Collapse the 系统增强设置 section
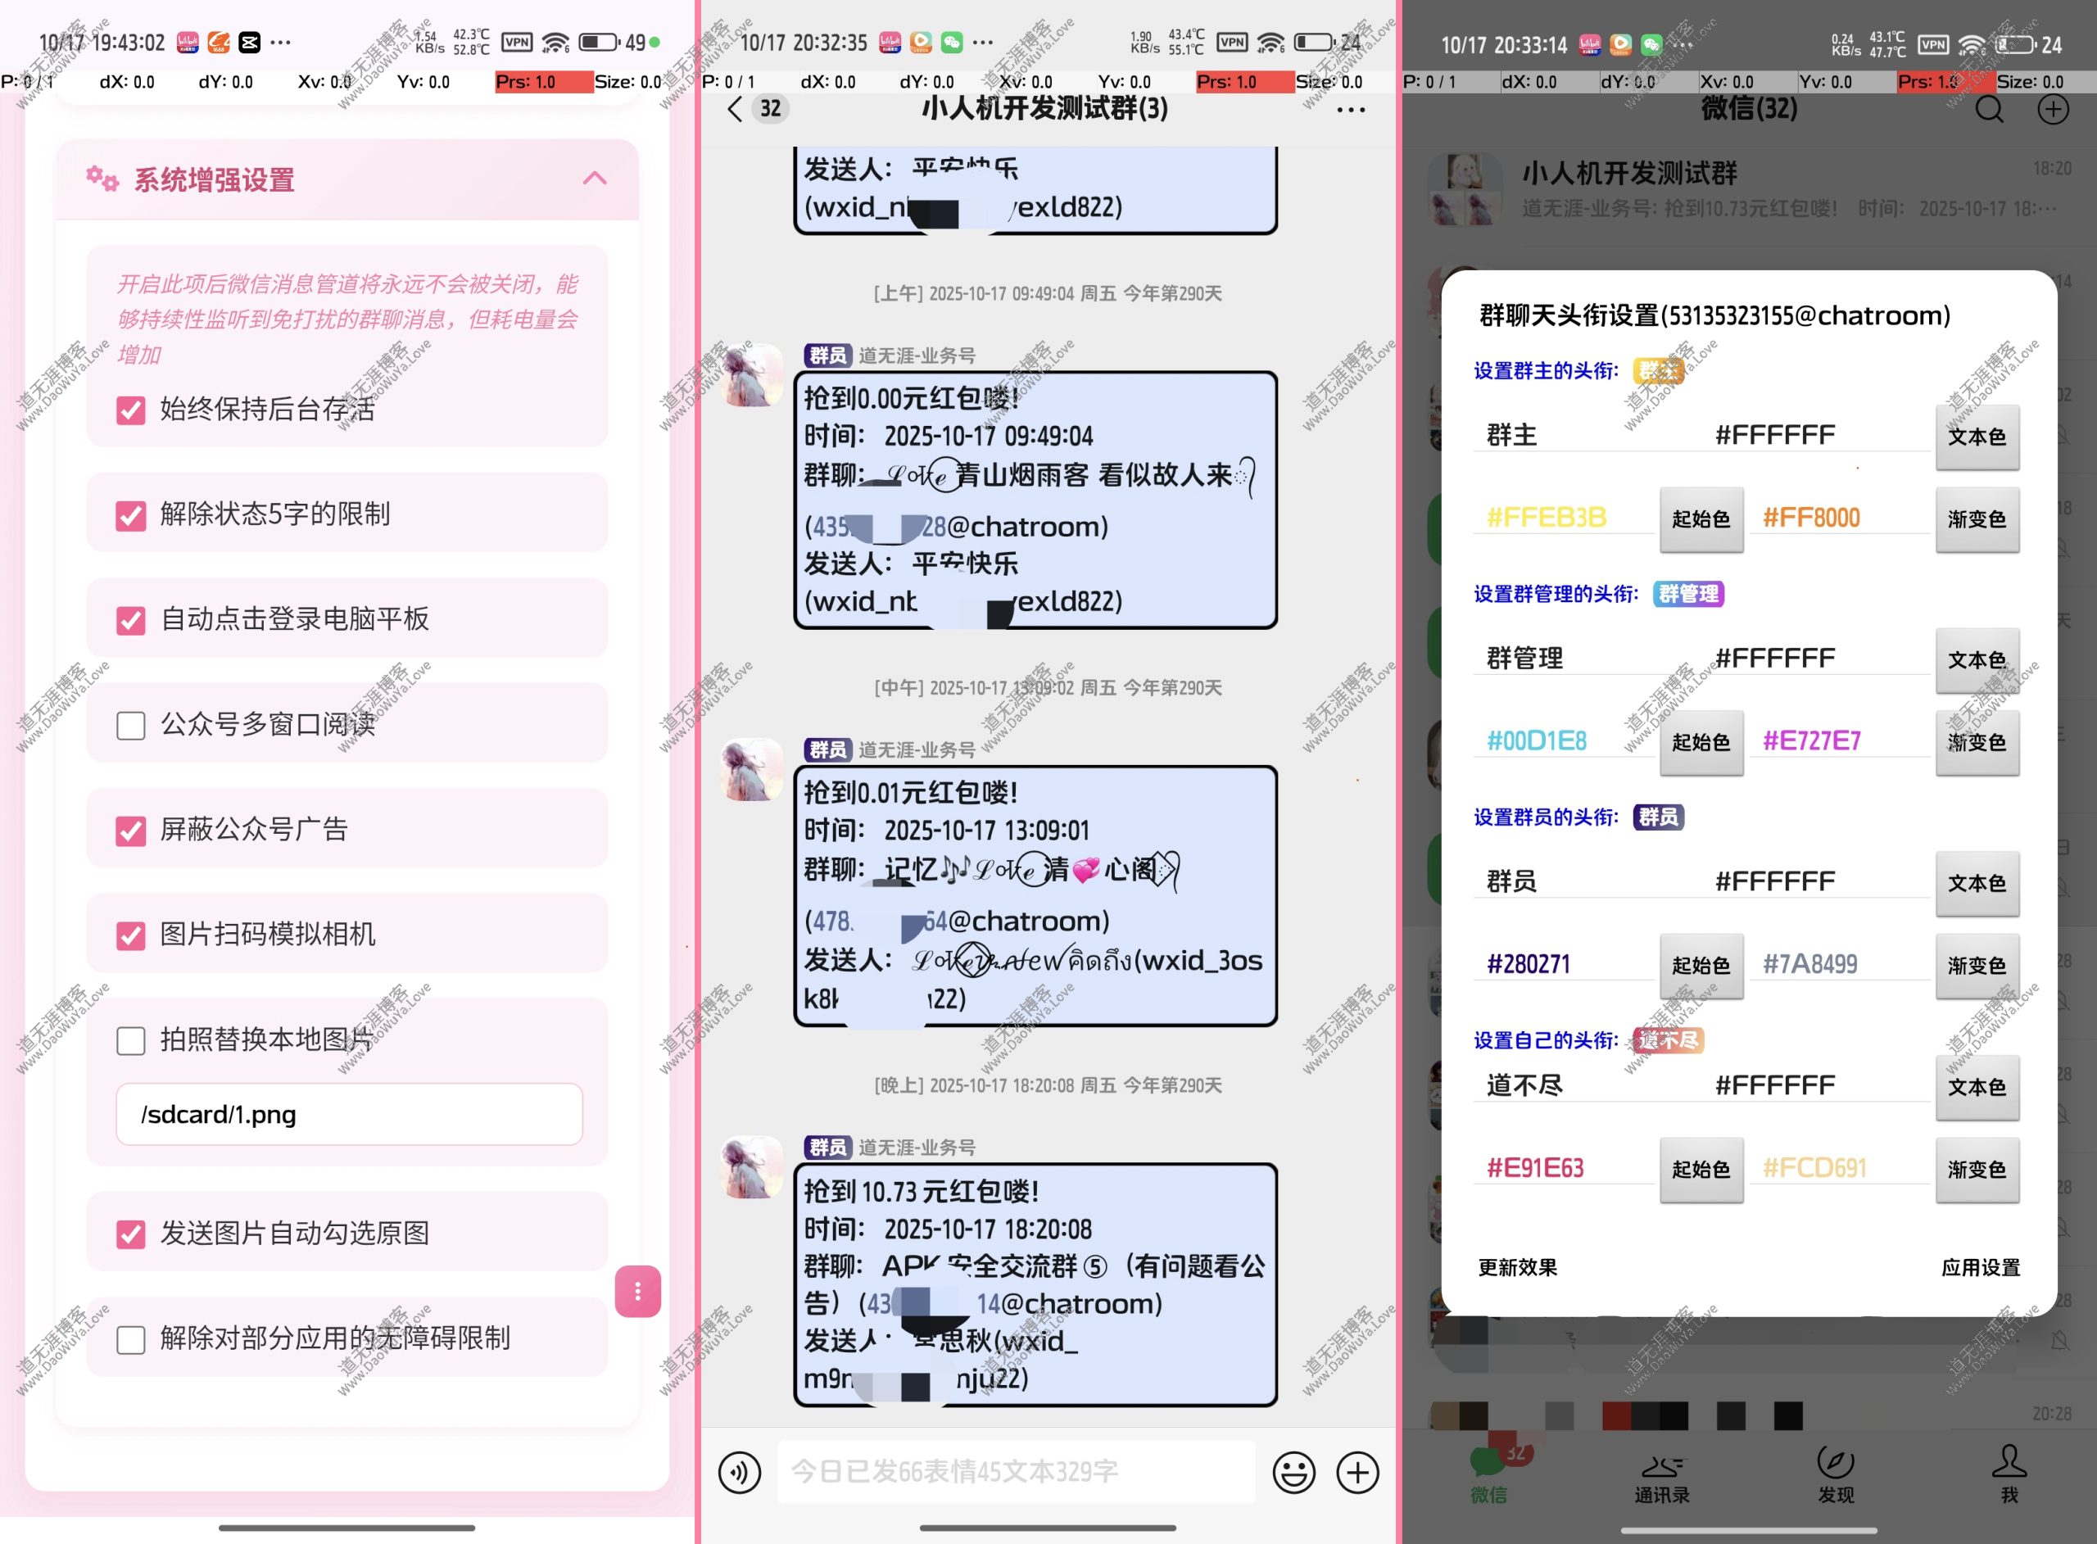 click(595, 179)
